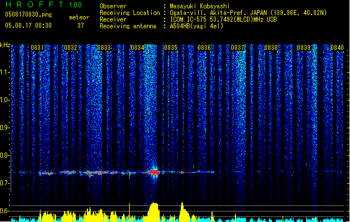This screenshot has height=222, width=350.
Task: Click the 0835 time marker
Action: (171, 48)
